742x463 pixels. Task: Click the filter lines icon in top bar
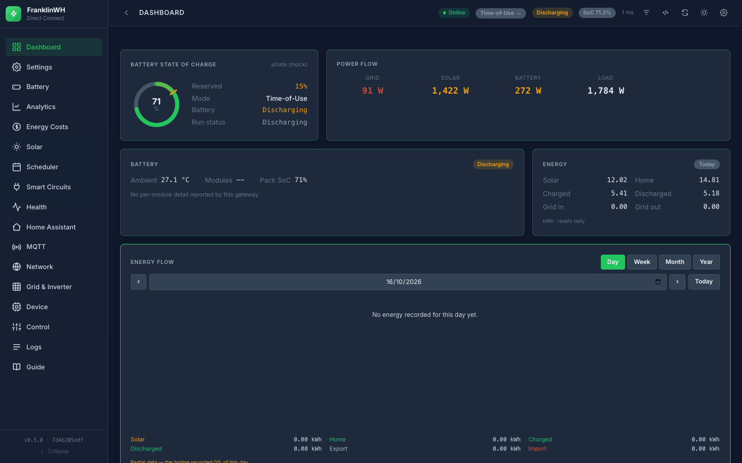pos(646,13)
